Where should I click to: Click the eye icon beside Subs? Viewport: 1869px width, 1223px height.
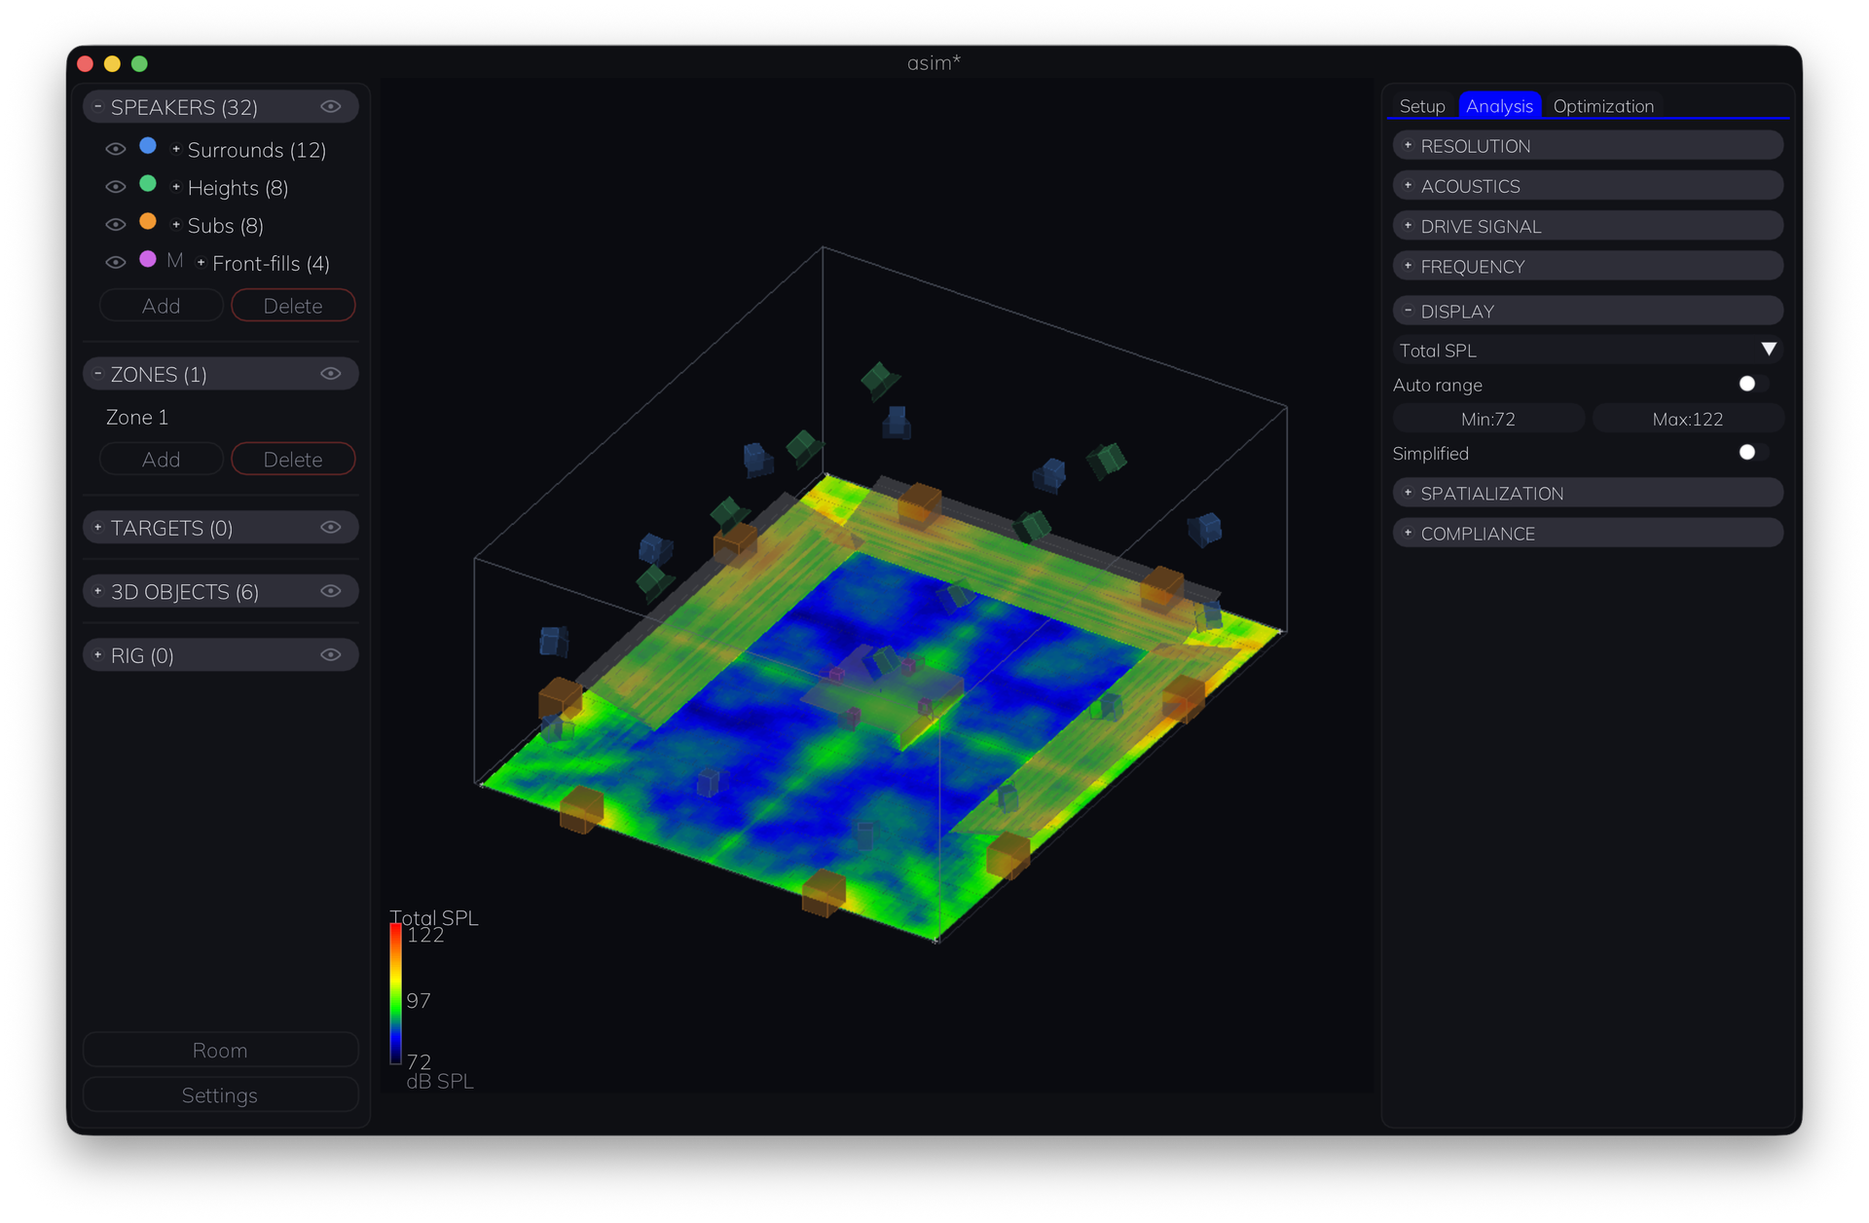[116, 225]
